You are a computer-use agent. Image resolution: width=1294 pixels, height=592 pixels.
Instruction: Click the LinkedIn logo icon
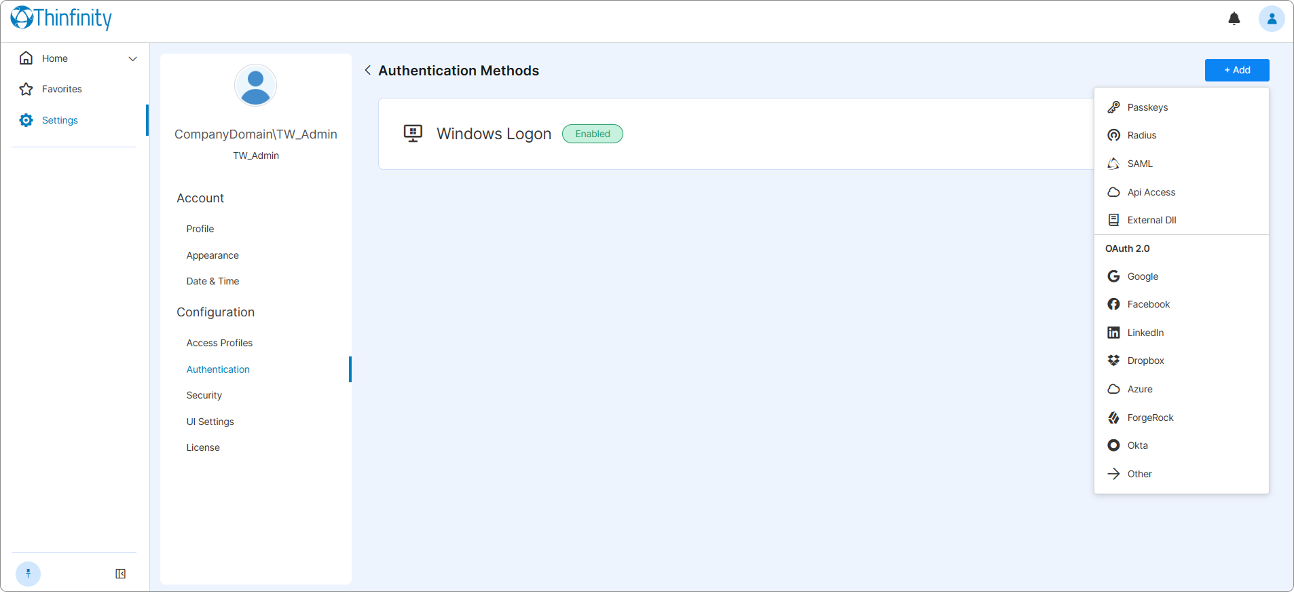pos(1113,333)
